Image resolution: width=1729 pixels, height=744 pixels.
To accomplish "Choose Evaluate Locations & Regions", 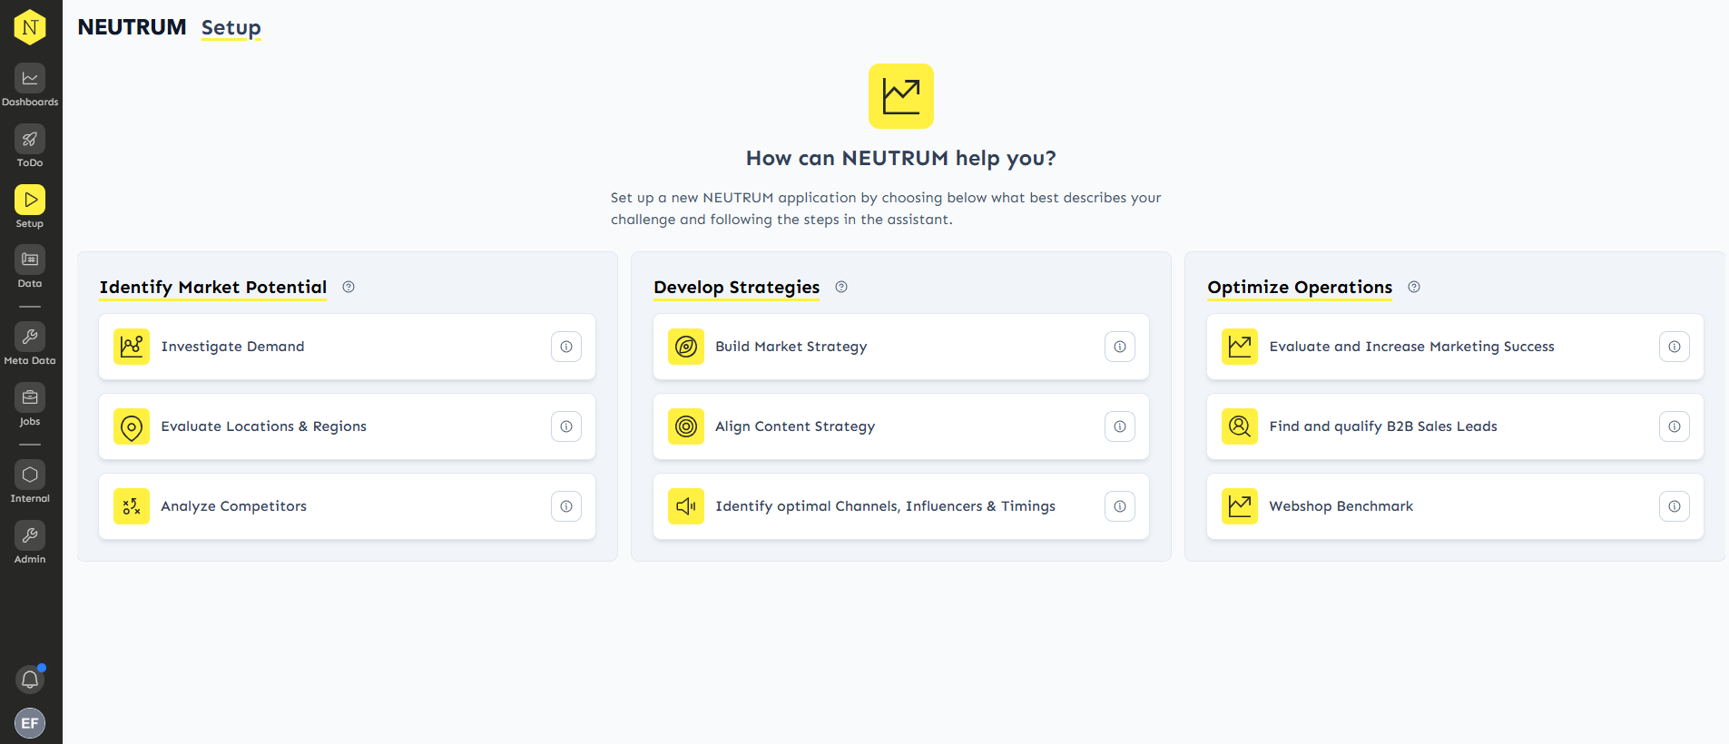I will [347, 426].
